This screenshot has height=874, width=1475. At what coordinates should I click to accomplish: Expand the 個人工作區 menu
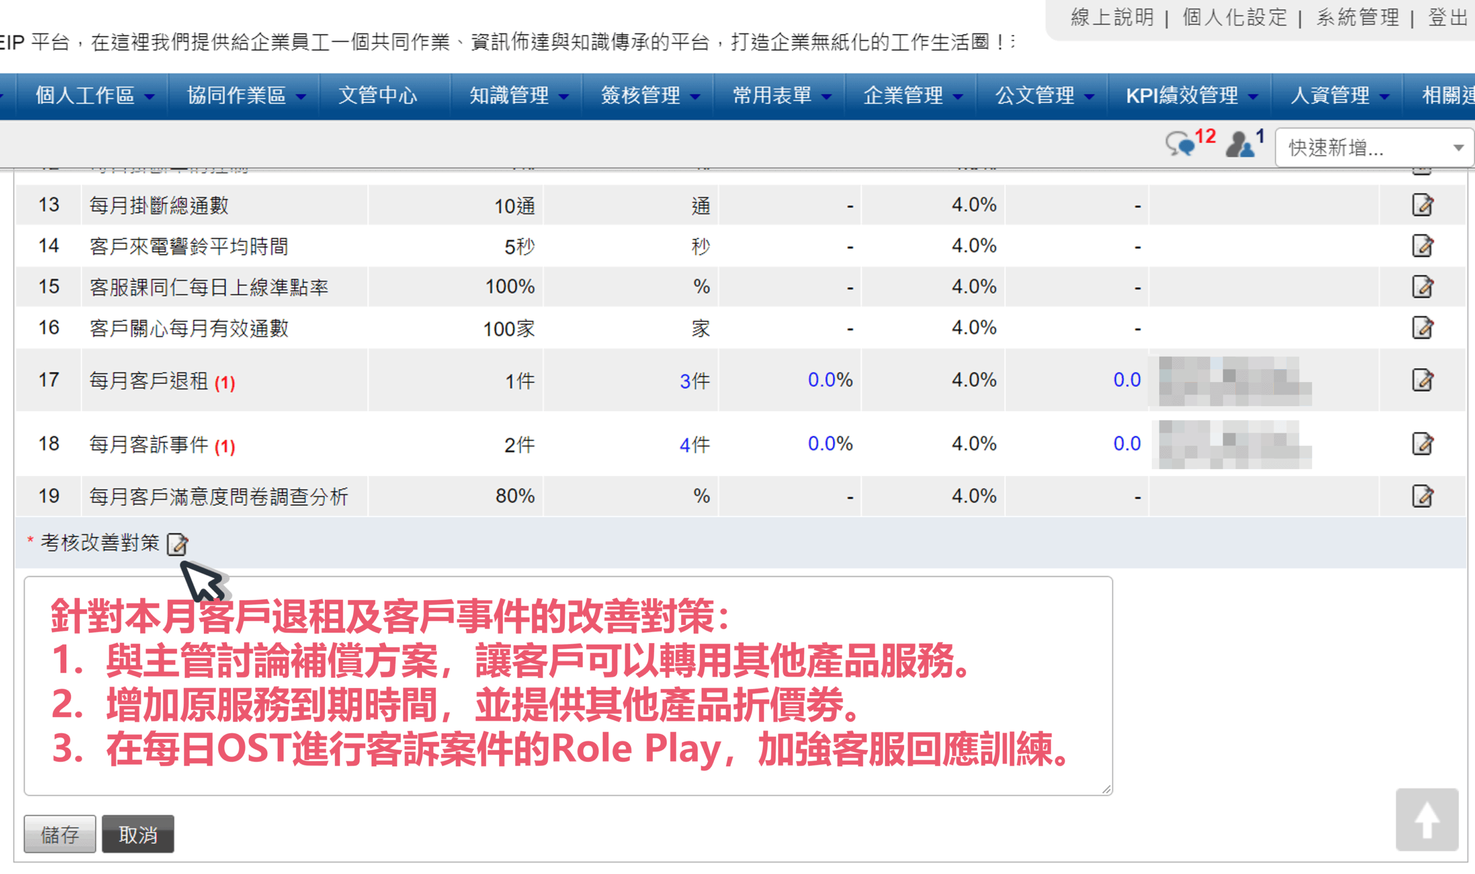pyautogui.click(x=94, y=96)
